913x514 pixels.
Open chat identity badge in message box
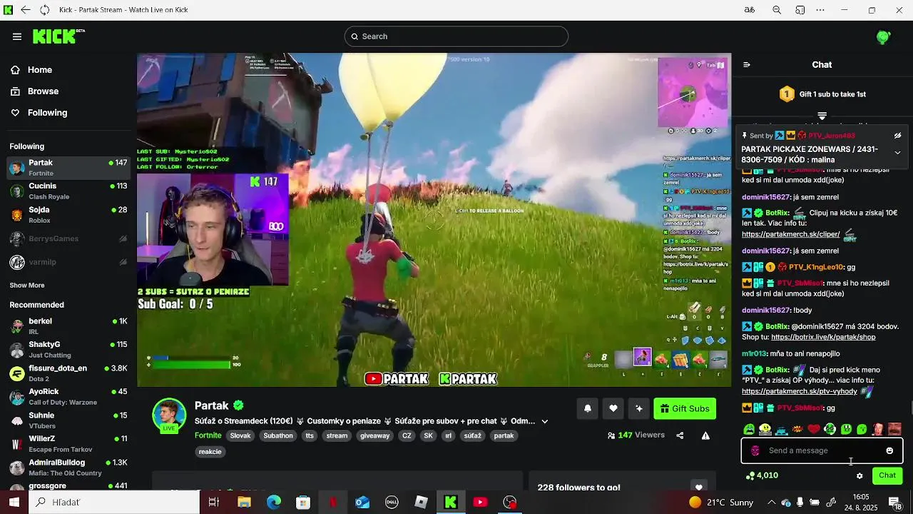point(755,450)
